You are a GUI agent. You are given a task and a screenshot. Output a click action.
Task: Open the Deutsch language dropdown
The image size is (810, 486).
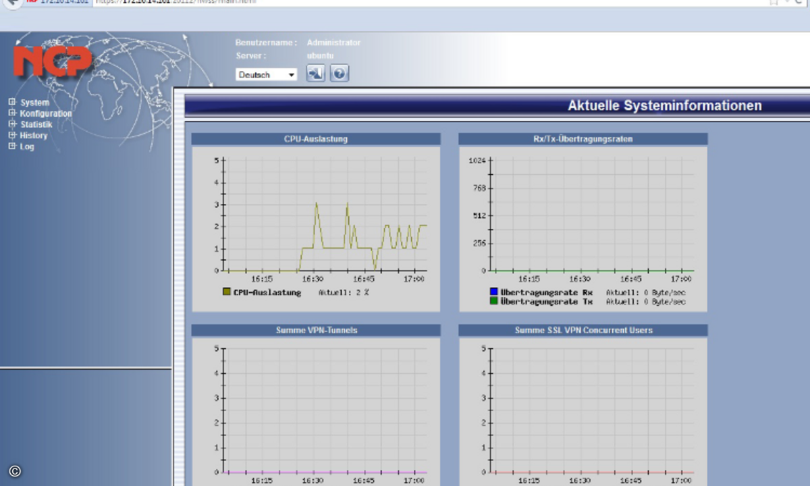click(267, 74)
